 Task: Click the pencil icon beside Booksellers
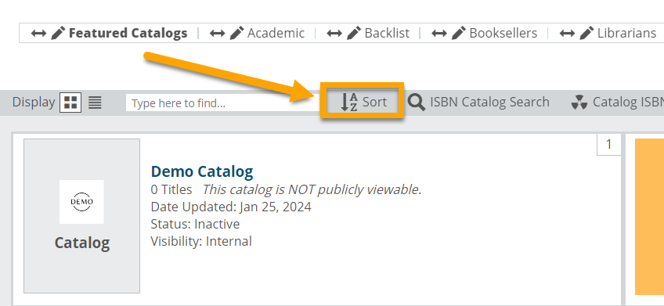[x=459, y=33]
